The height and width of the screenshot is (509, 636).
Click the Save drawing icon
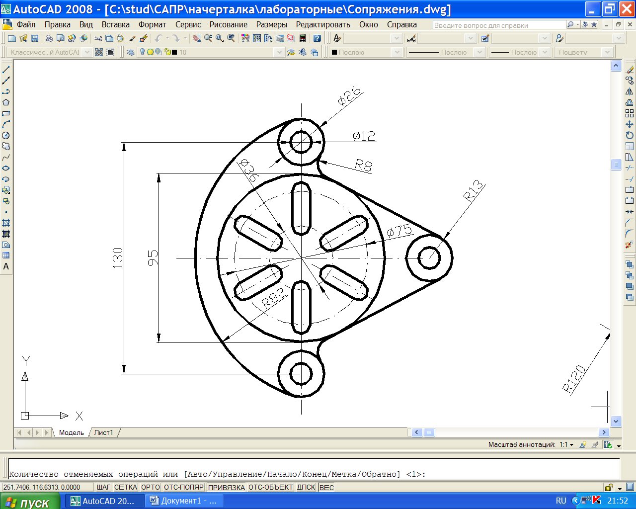35,38
